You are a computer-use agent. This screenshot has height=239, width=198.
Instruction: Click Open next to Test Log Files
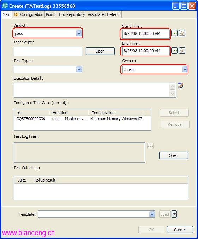[174, 155]
